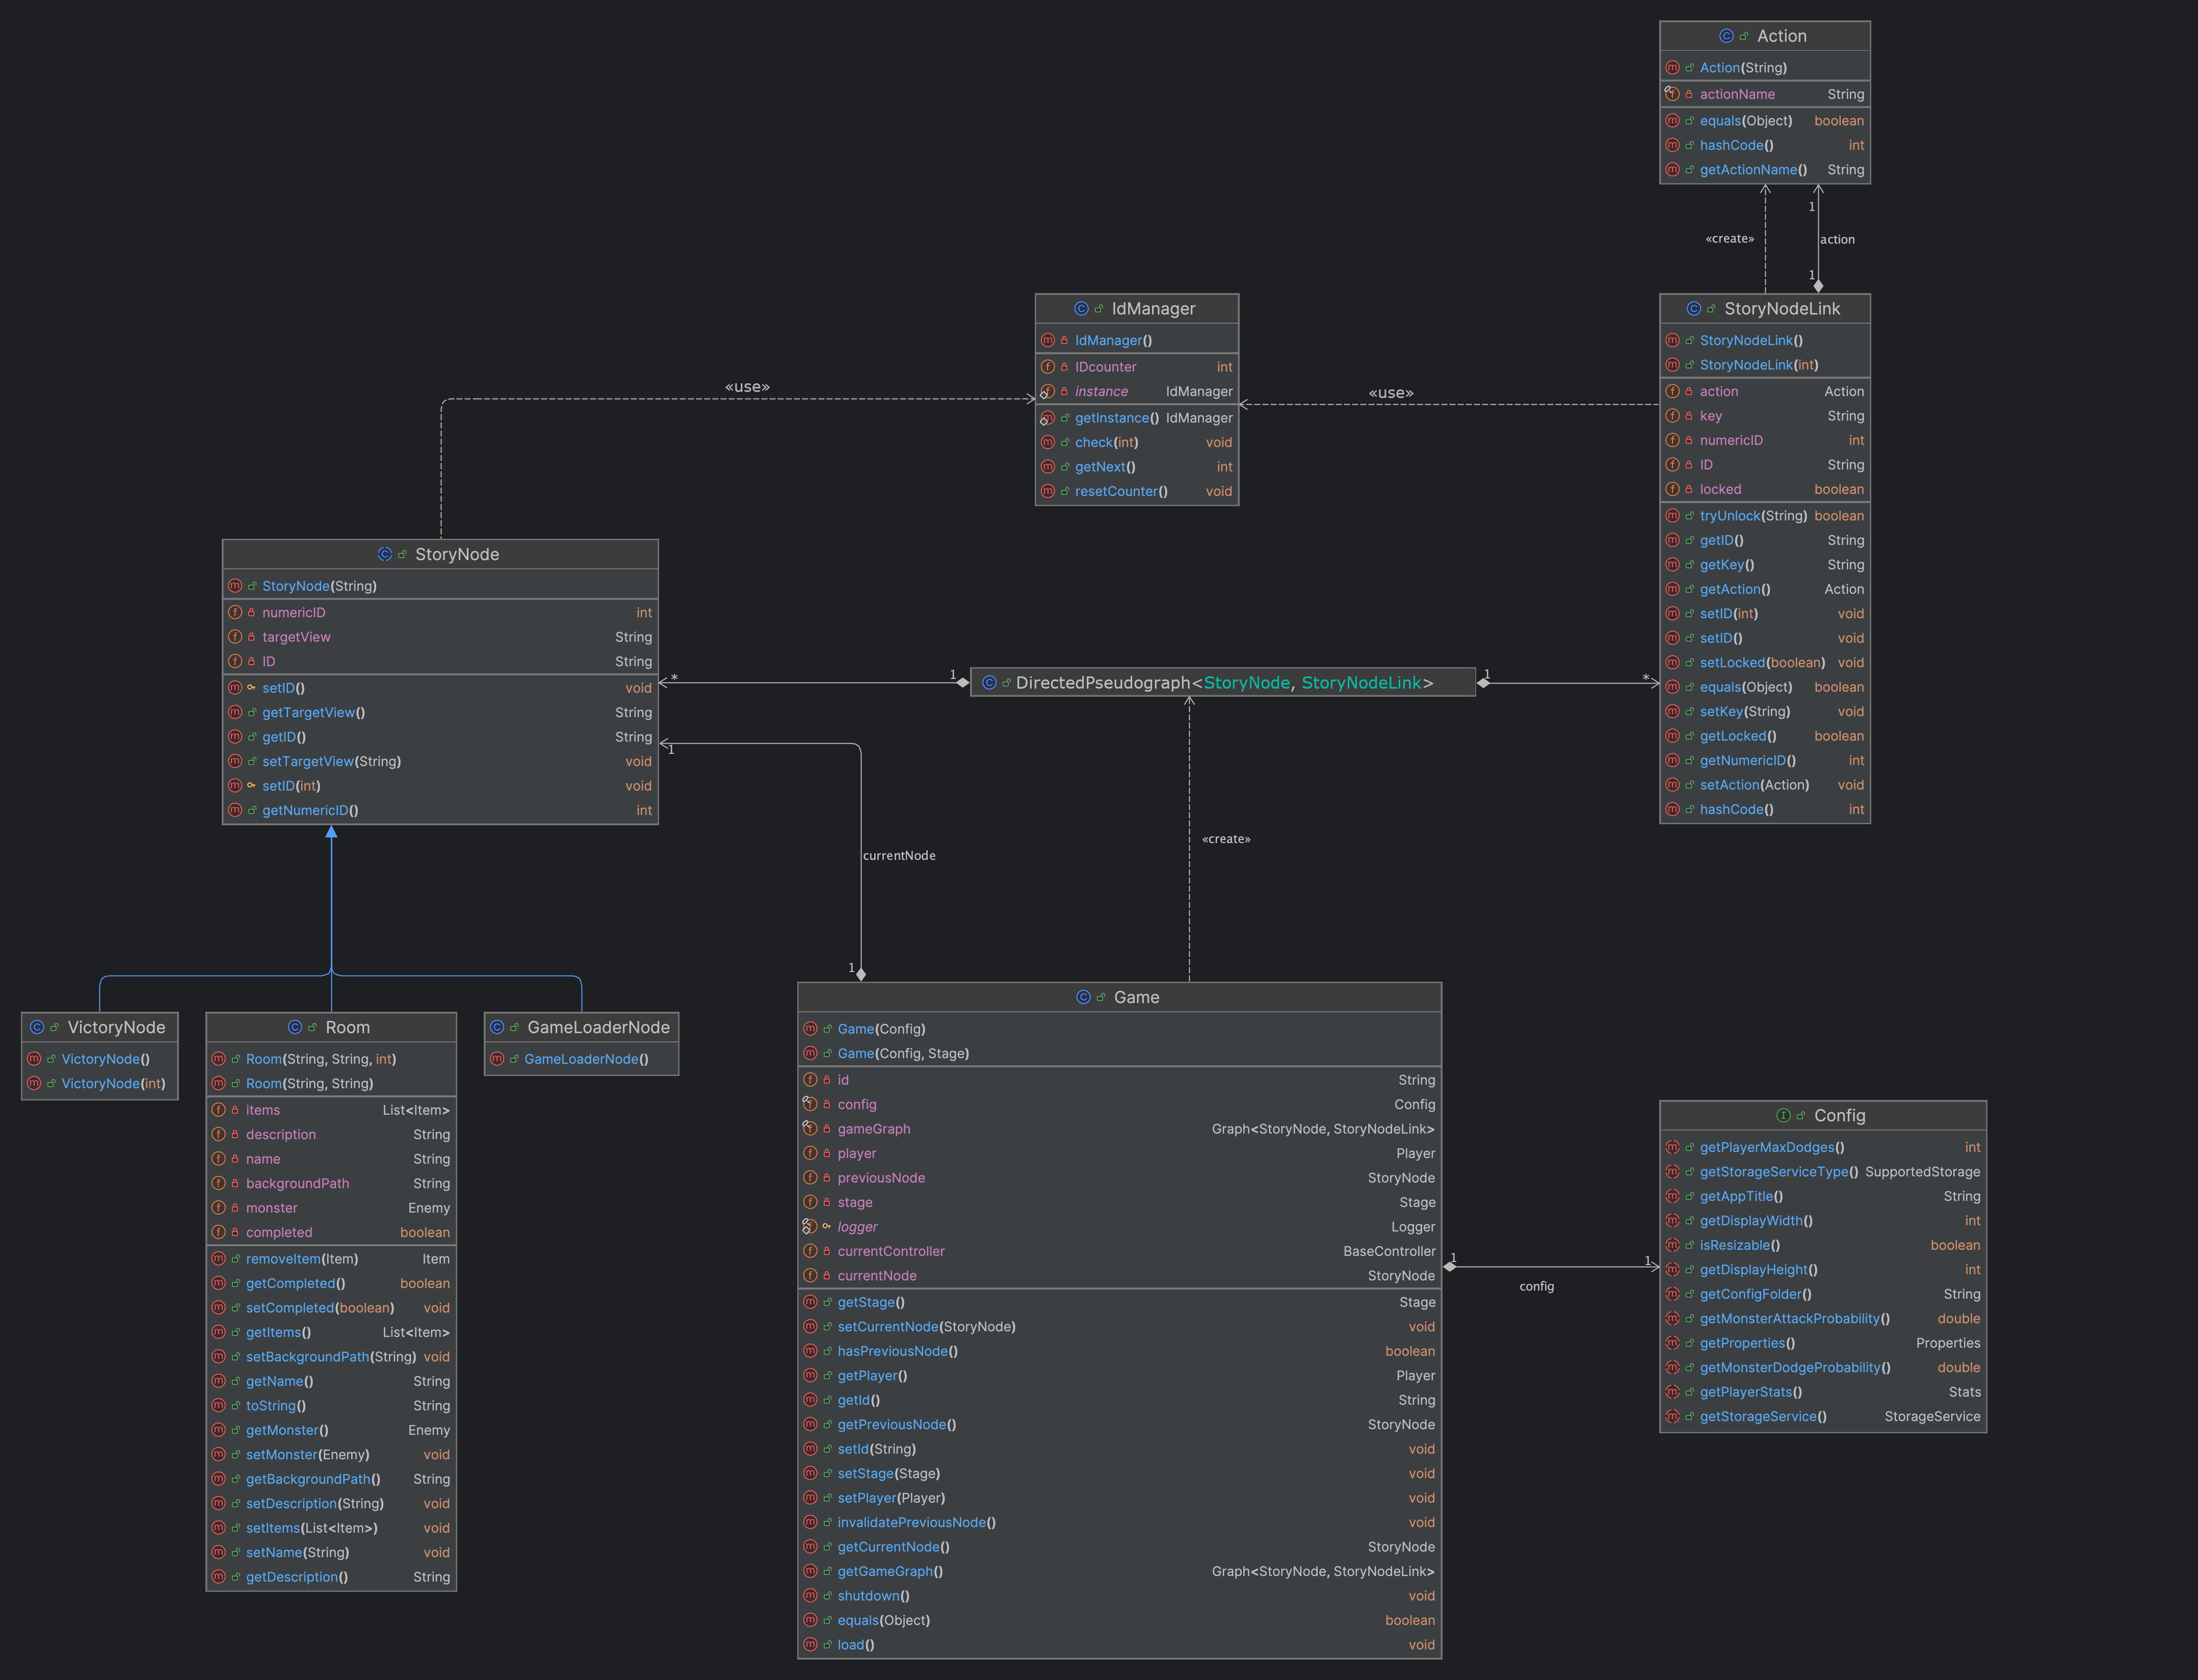2198x1680 pixels.
Task: Click the class icon beside StoryNodeLink title
Action: (1693, 309)
